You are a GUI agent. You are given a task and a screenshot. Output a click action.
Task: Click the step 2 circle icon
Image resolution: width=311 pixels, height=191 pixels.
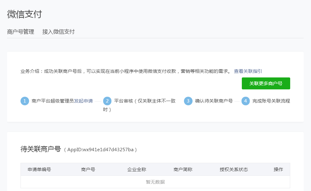click(x=107, y=101)
